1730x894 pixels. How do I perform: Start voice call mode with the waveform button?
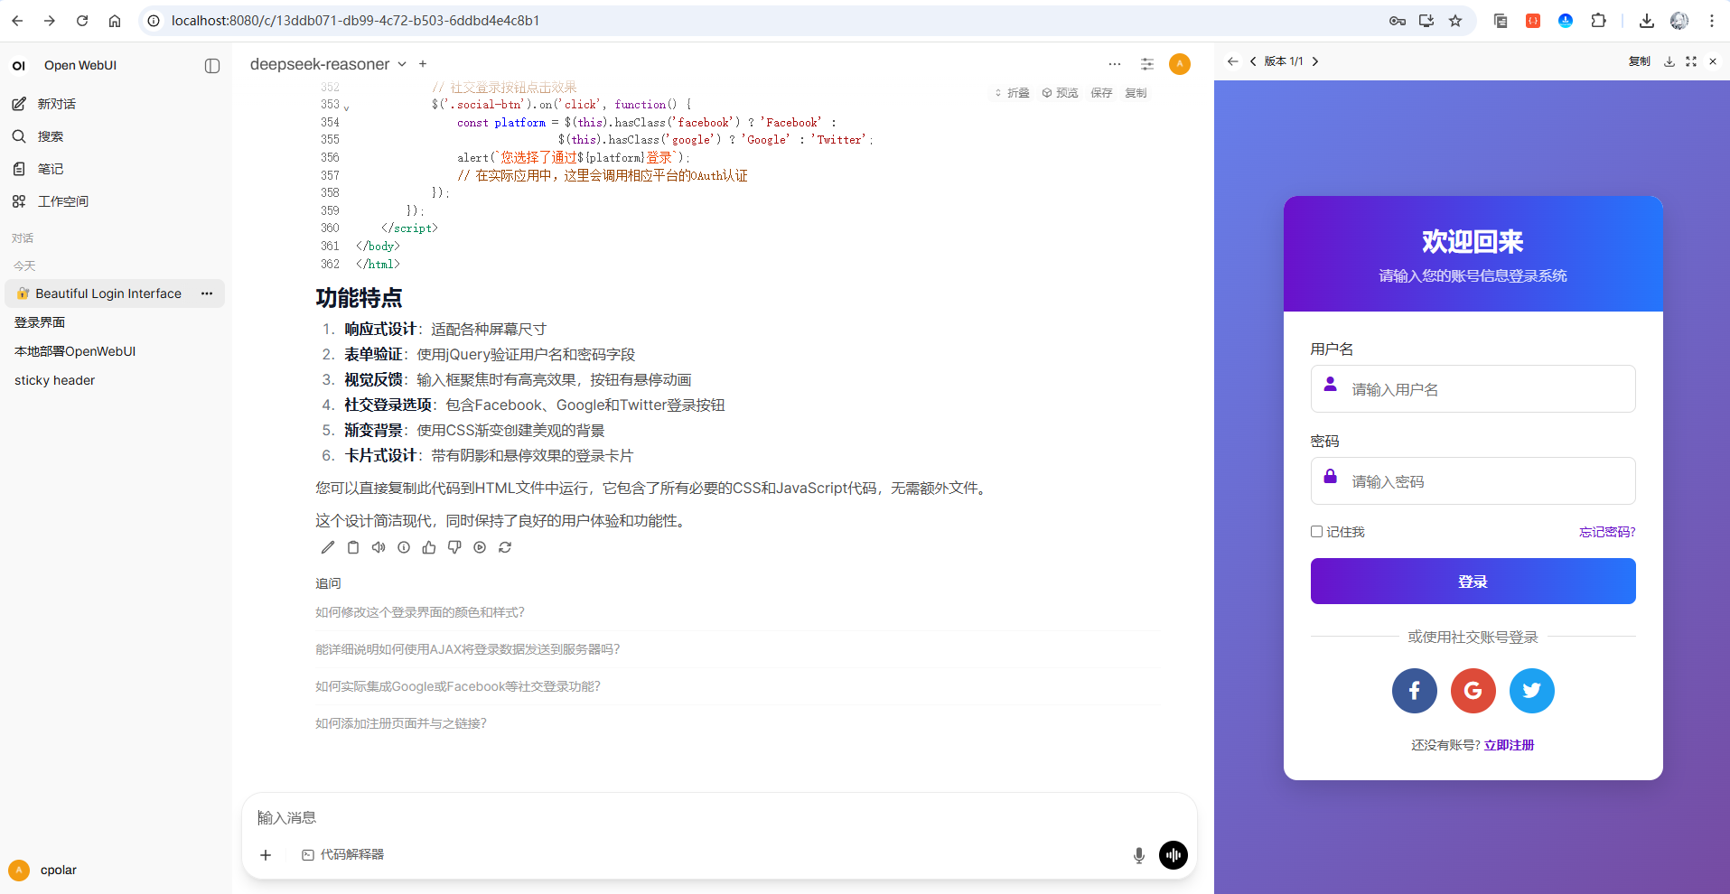(1174, 855)
